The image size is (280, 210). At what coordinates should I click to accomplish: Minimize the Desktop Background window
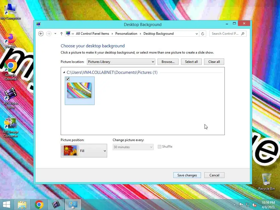(x=227, y=24)
